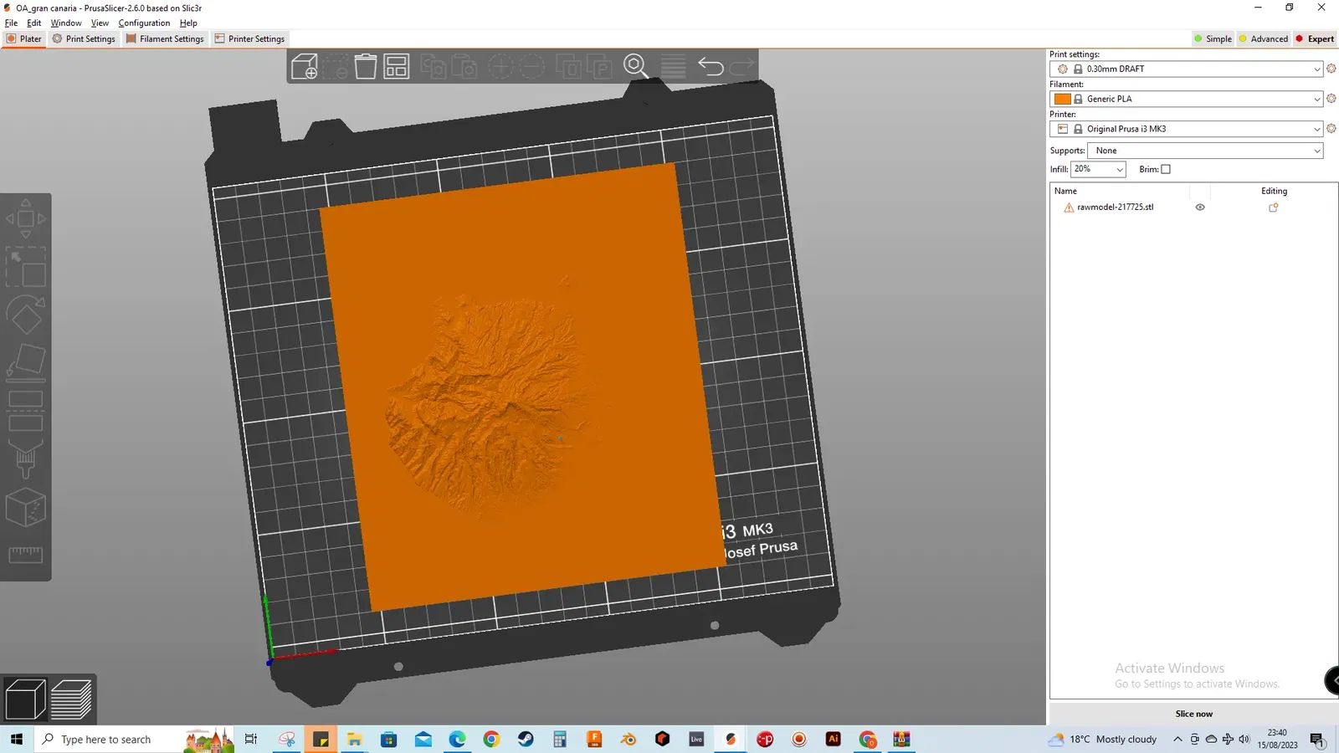The image size is (1339, 753).
Task: Select the Rotate gizmo tool
Action: (26, 315)
